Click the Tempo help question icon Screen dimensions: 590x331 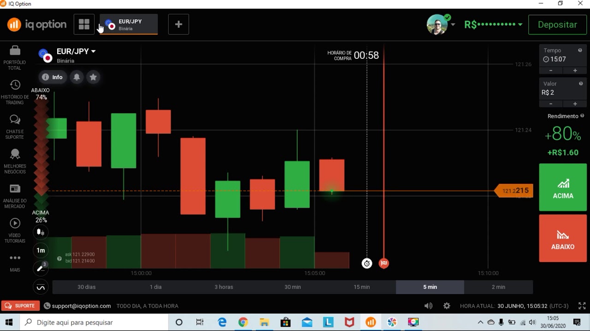coord(580,50)
